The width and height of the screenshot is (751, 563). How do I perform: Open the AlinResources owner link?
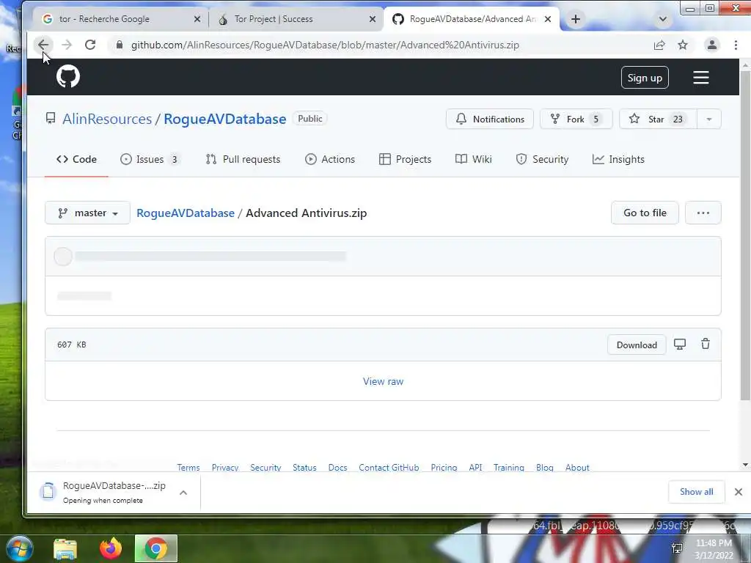tap(107, 119)
